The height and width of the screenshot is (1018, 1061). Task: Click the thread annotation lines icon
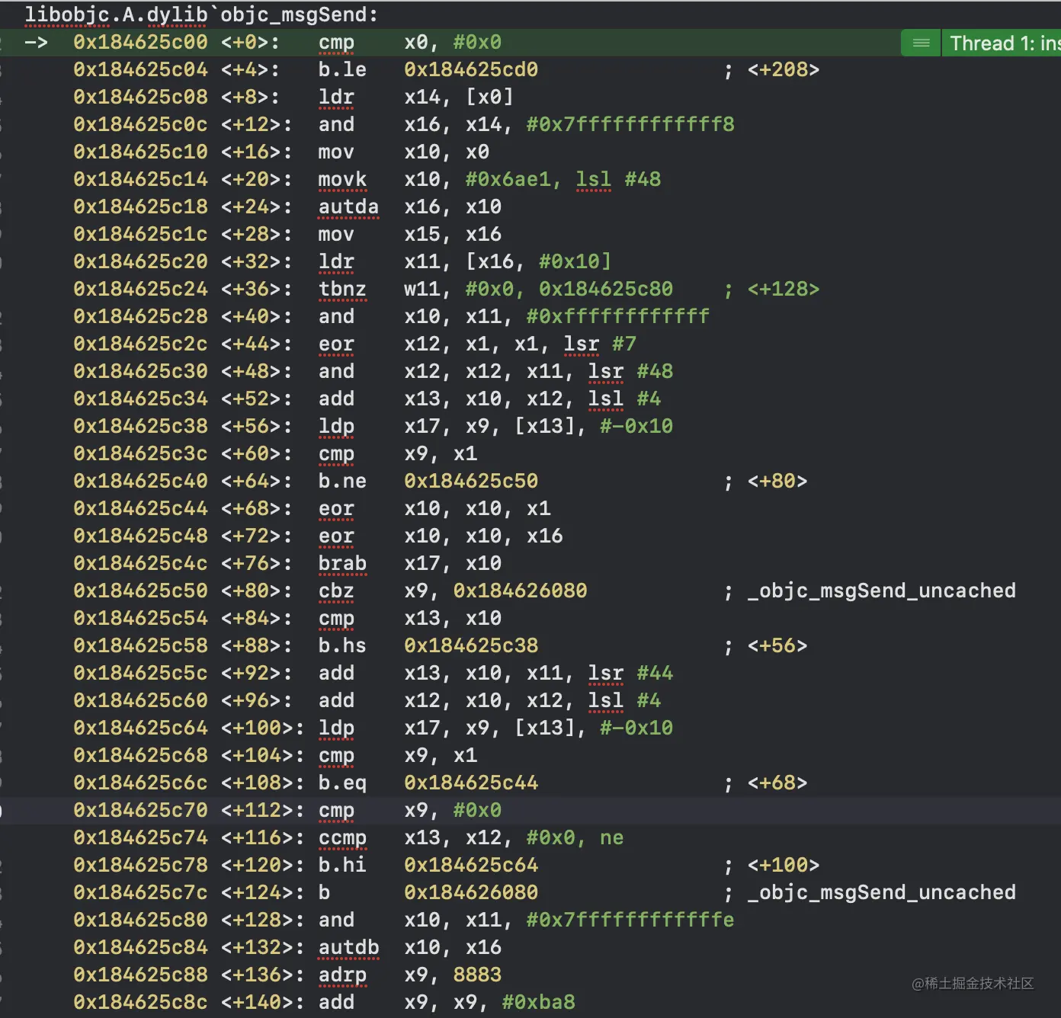pos(921,43)
